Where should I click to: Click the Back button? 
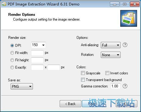tap(70, 104)
